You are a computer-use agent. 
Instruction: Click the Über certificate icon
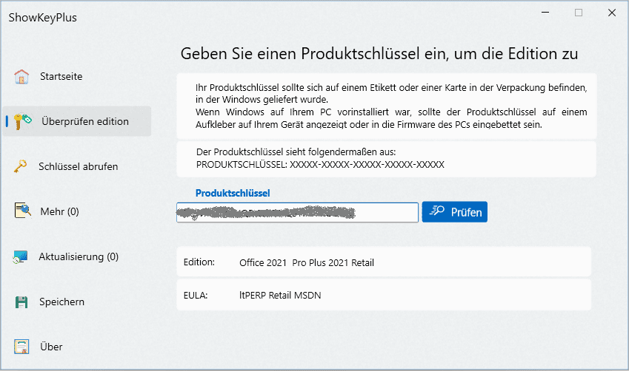(x=21, y=347)
